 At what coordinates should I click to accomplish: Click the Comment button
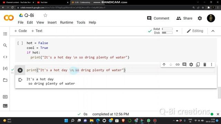[158, 18]
